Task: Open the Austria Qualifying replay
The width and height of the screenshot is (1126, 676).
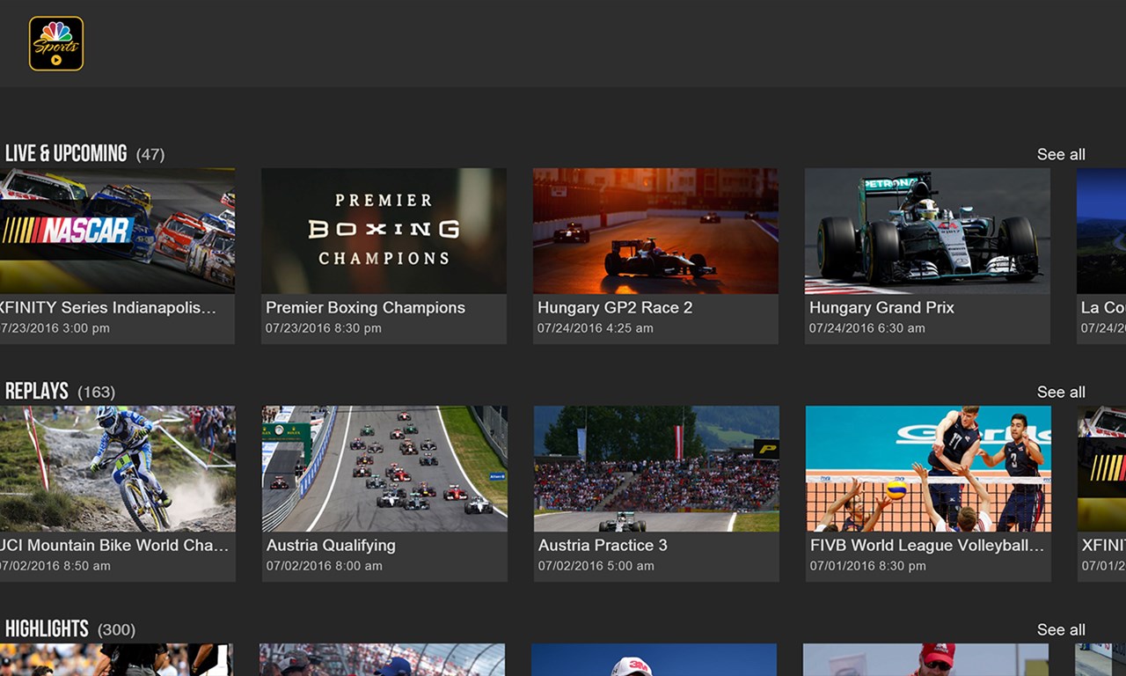Action: (384, 467)
